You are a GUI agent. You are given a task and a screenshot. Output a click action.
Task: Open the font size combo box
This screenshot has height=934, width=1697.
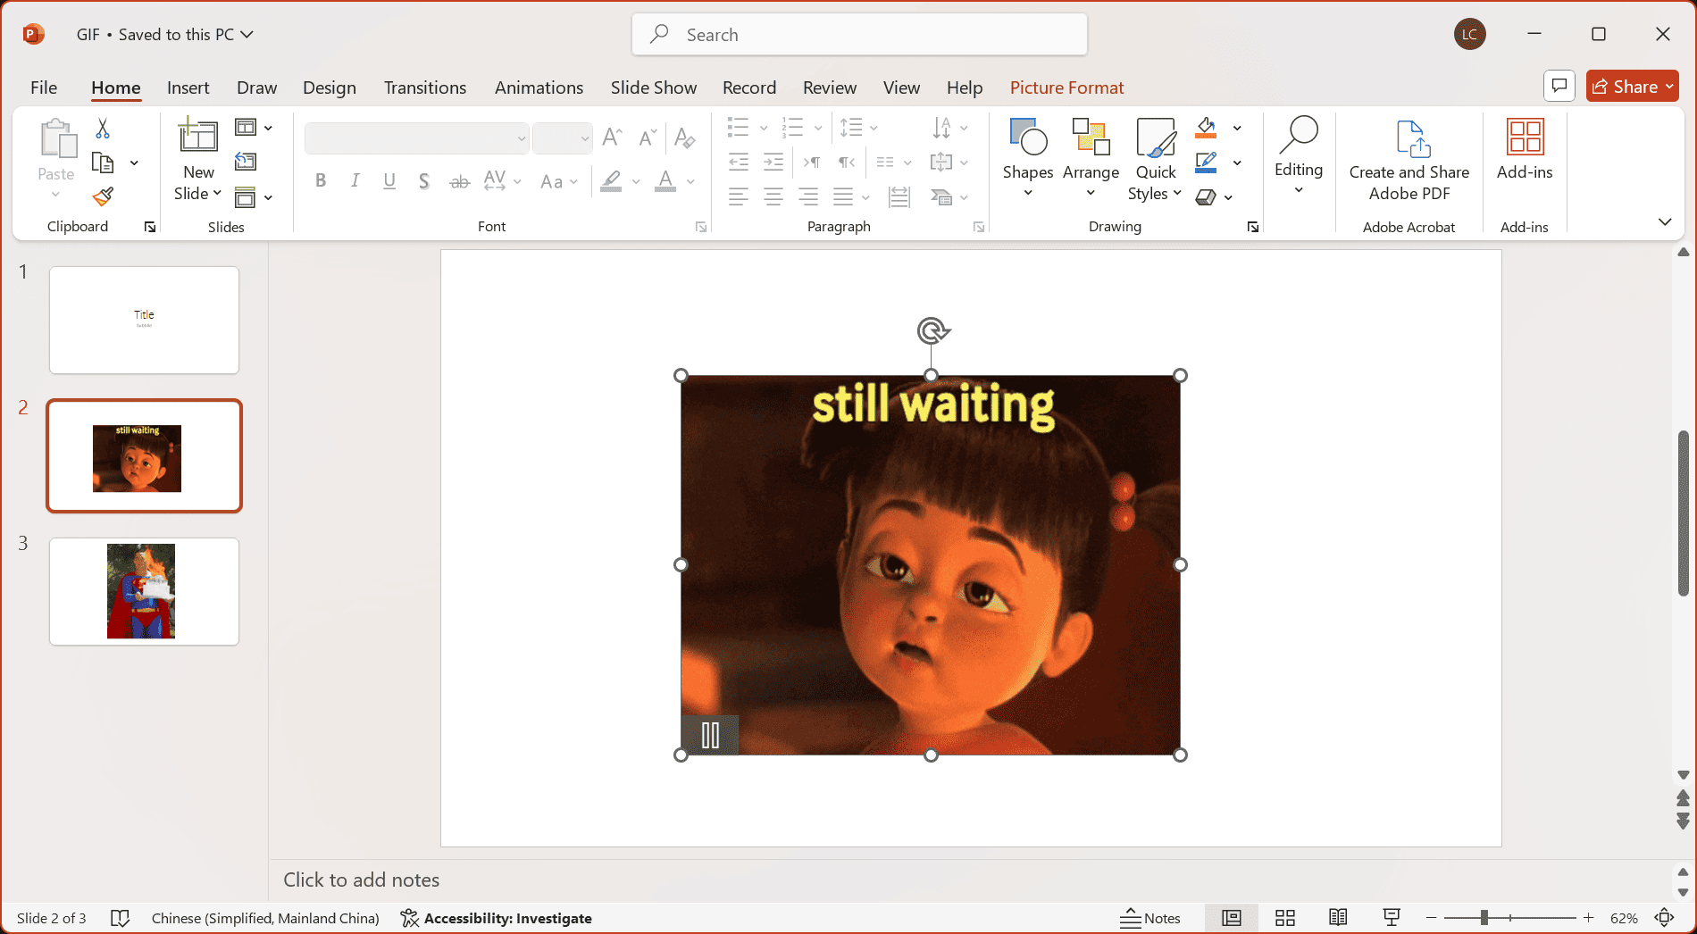point(562,138)
